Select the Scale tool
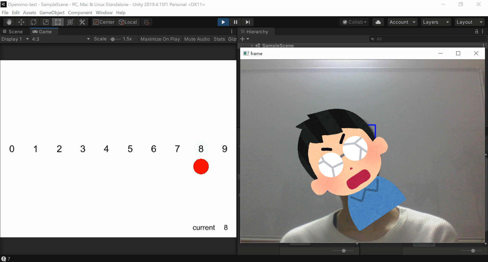488x262 pixels. [46, 22]
